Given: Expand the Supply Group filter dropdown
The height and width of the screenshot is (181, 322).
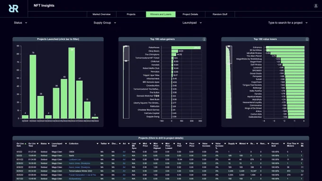Looking at the screenshot, I should 105,23.
